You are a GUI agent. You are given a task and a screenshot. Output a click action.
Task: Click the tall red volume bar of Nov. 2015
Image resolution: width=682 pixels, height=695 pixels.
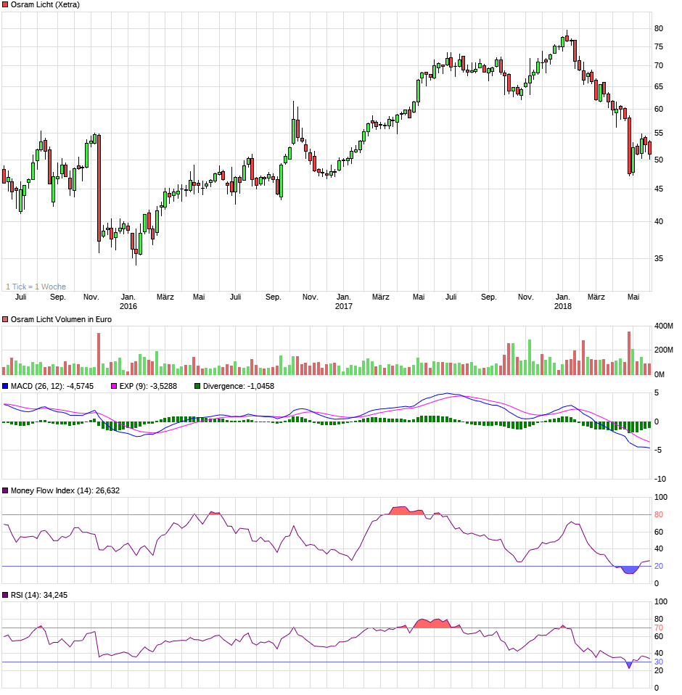99,354
